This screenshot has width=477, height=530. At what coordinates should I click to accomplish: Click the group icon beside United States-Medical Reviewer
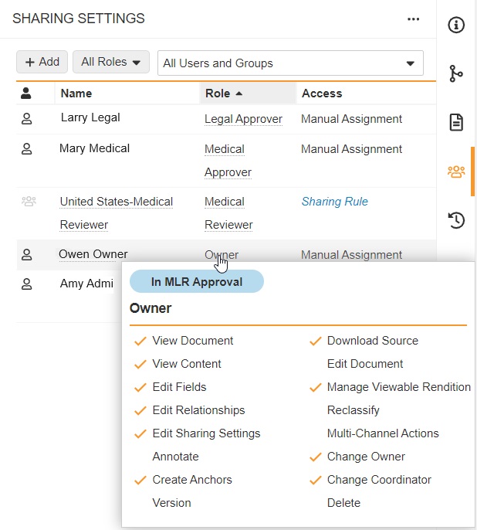coord(29,202)
